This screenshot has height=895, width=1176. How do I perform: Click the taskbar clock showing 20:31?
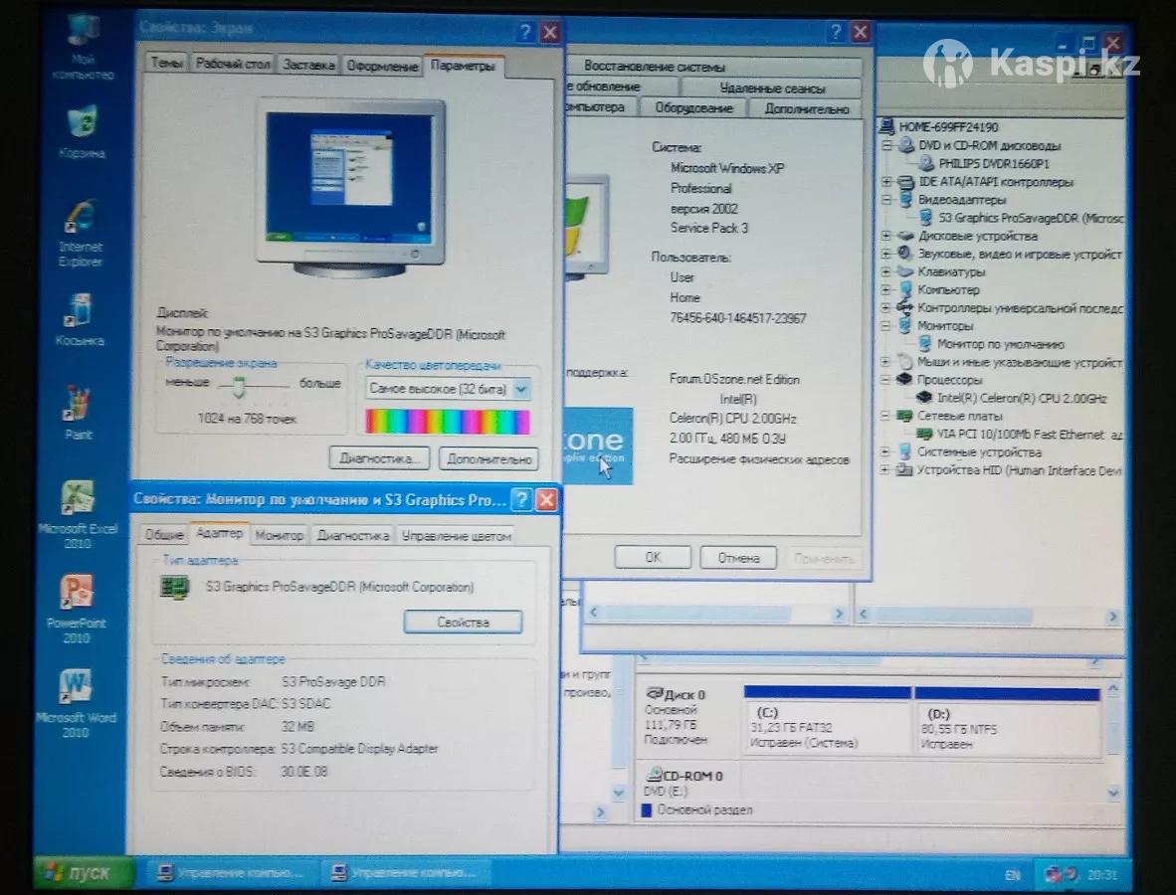coord(1101,875)
